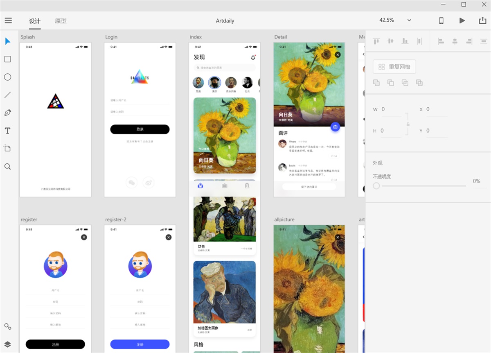Apply the Add boolean operation

(376, 83)
